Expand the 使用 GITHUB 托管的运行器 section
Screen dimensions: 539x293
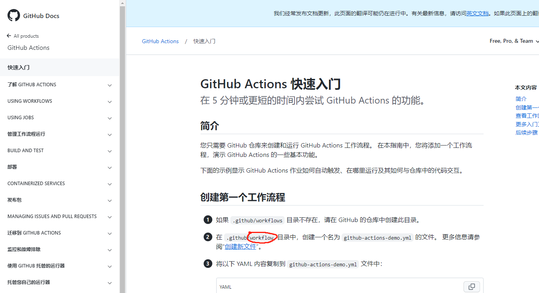(110, 266)
